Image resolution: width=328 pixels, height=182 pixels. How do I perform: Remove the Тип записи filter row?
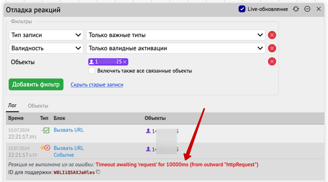(x=272, y=35)
